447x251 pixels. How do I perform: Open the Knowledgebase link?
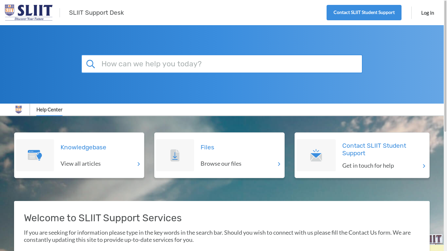pyautogui.click(x=83, y=147)
